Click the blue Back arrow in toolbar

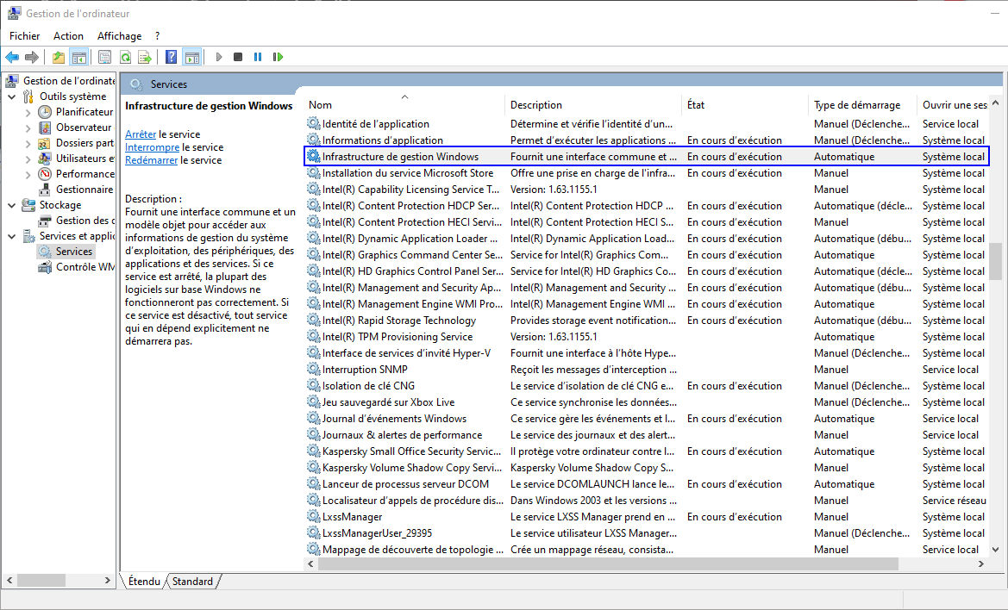point(12,57)
